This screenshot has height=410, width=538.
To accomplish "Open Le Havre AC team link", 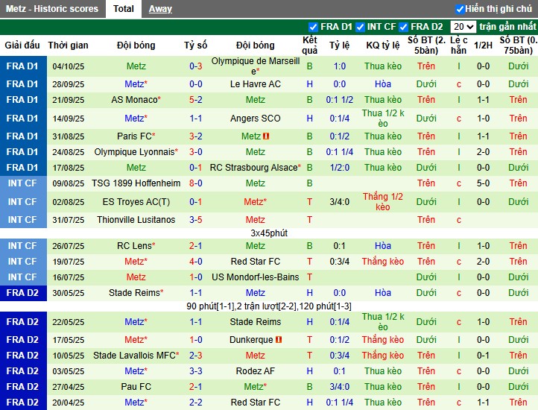I will [x=256, y=84].
